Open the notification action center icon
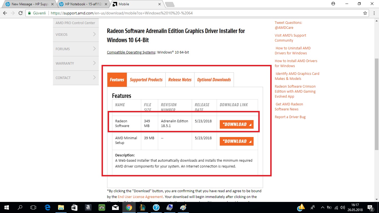 click(371, 207)
